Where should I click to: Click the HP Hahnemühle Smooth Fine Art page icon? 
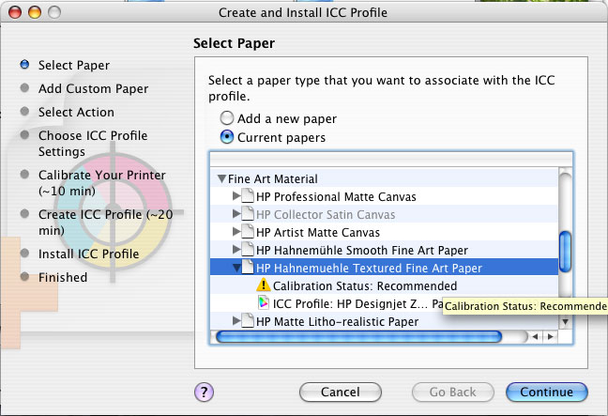click(x=248, y=249)
